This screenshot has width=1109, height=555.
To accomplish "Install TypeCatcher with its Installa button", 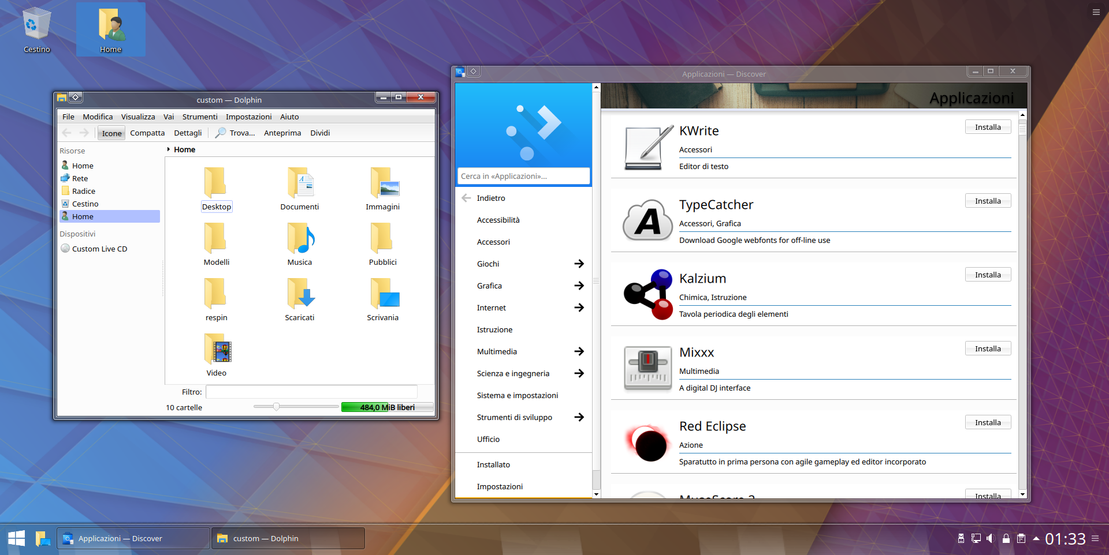I will 988,201.
